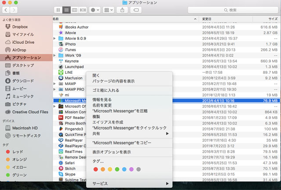Apply gray tag dot in context menu

pyautogui.click(x=139, y=169)
